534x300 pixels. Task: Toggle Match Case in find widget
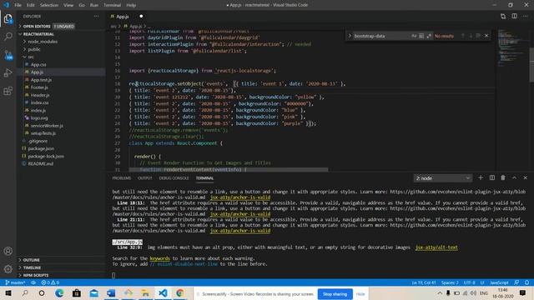414,36
